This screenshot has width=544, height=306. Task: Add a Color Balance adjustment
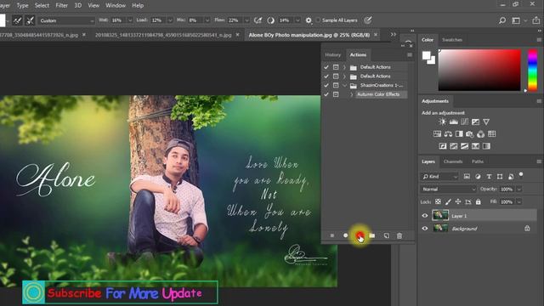tap(448, 134)
